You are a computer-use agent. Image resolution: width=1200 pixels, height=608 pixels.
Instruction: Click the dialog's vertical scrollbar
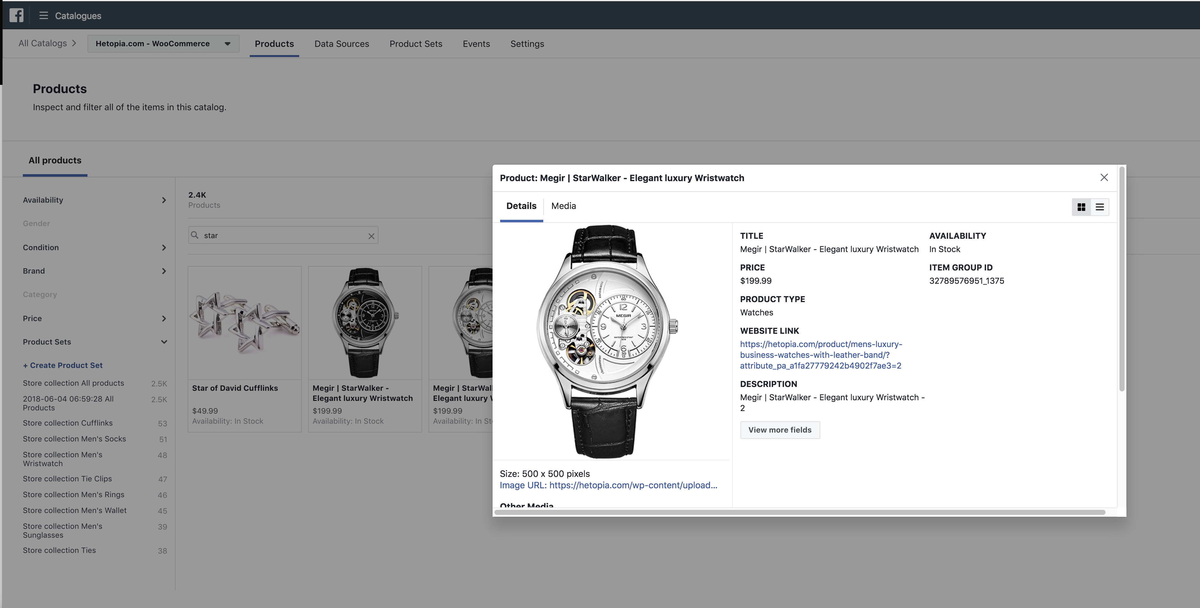pos(1122,279)
